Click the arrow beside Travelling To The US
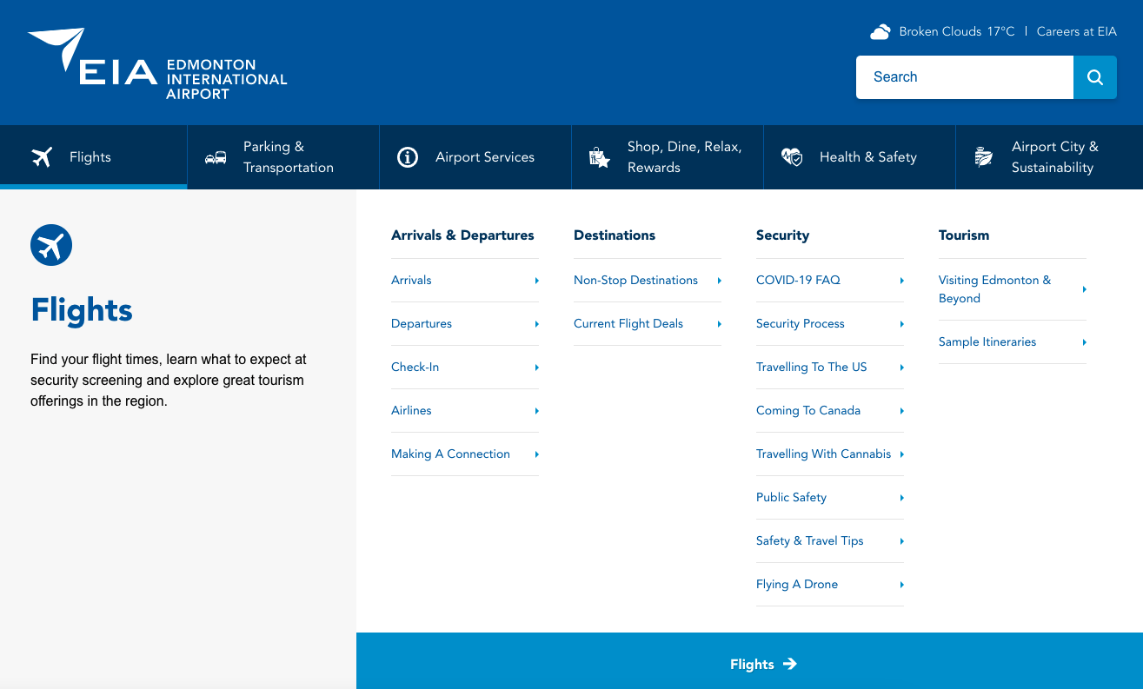The height and width of the screenshot is (689, 1143). pos(902,368)
